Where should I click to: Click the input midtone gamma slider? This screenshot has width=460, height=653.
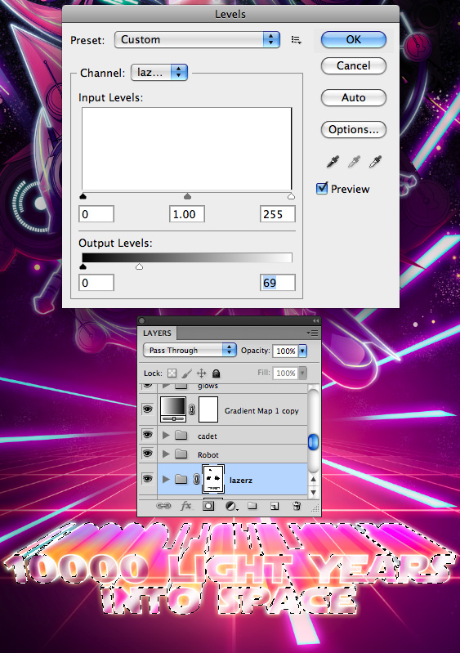[x=187, y=196]
